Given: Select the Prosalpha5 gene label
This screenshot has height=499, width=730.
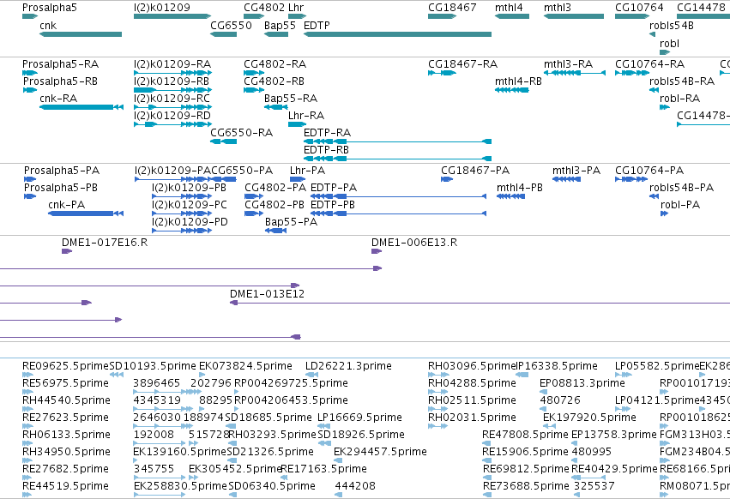Looking at the screenshot, I should click(50, 8).
